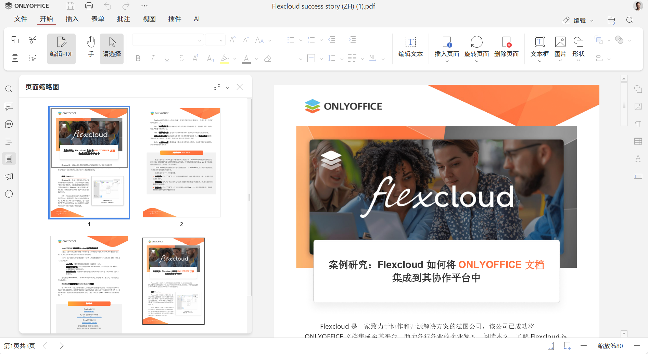Click the 删除页面 button

pos(506,47)
